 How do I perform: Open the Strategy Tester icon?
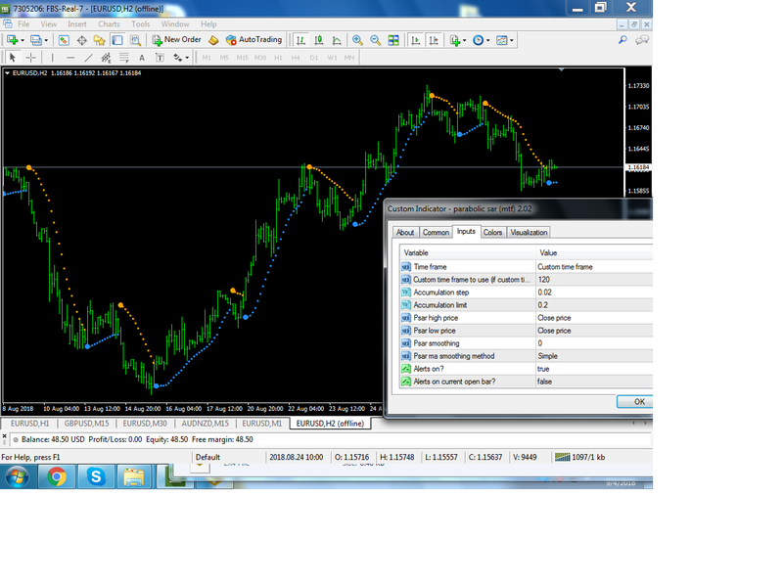[135, 40]
